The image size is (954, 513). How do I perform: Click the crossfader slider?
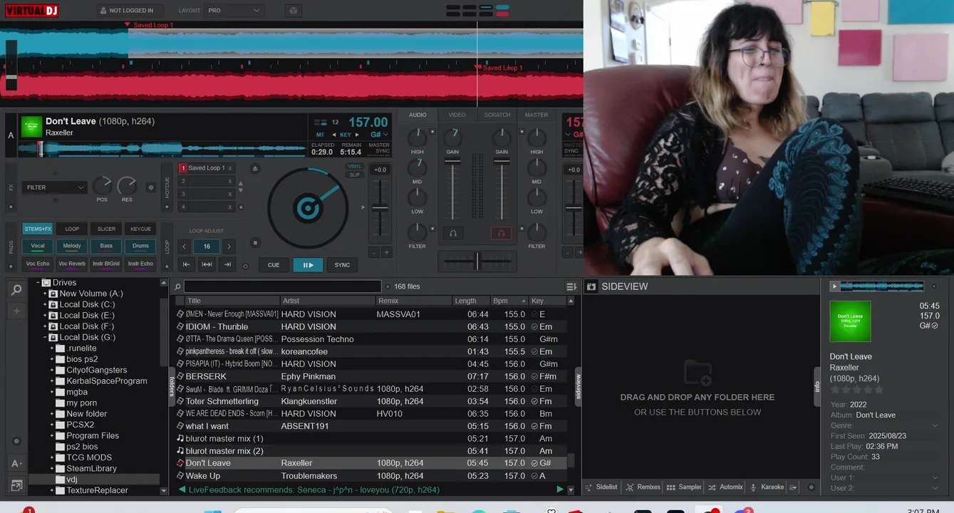pyautogui.click(x=477, y=261)
